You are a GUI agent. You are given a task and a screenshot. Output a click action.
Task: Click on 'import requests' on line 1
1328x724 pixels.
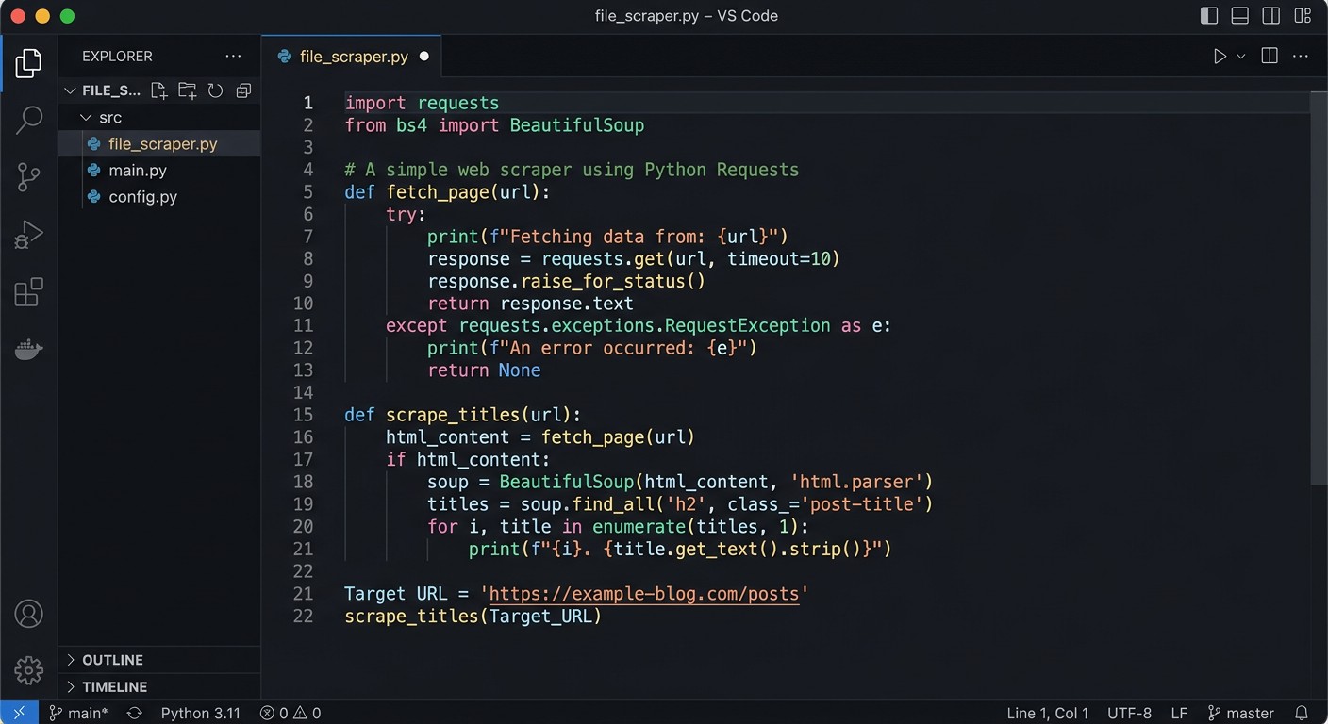pyautogui.click(x=422, y=103)
